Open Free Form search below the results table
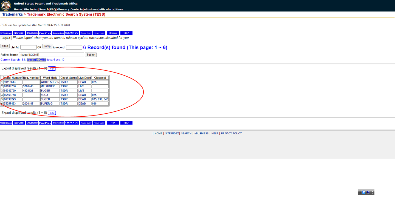 tap(45, 123)
